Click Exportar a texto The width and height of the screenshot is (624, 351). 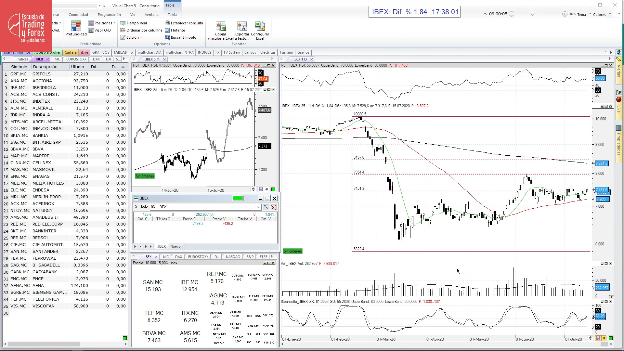pos(242,31)
